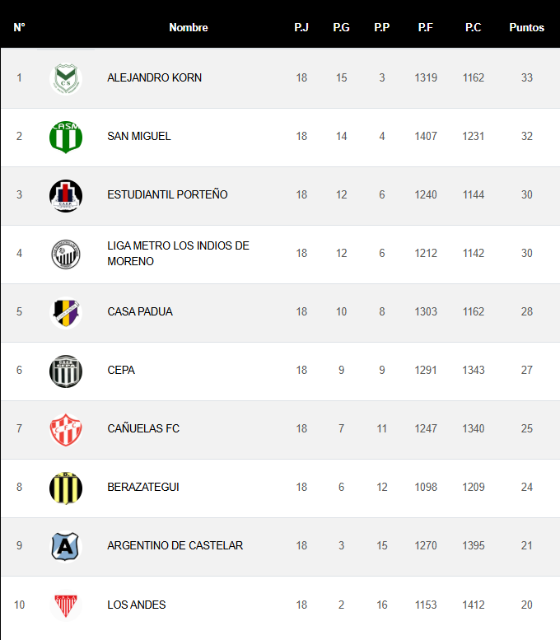Click the Cañuelas FC red crest
Viewport: 560px width, 640px height.
coord(66,429)
